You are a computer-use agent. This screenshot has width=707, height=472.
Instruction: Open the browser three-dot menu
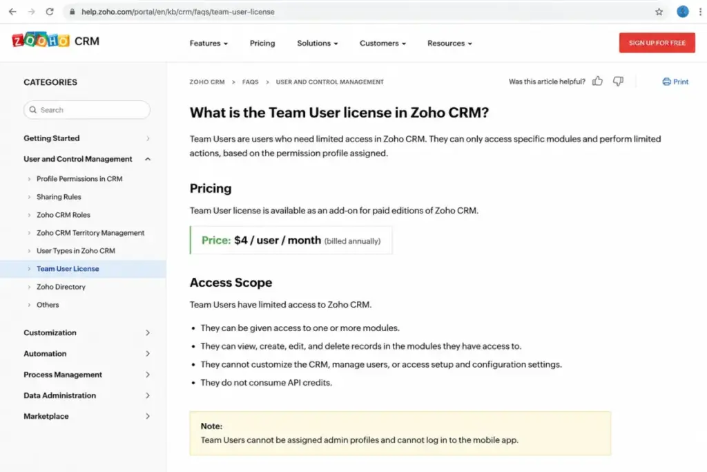[700, 12]
